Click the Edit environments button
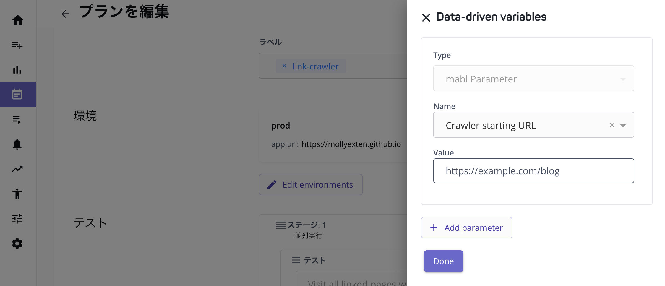665x286 pixels. click(311, 185)
